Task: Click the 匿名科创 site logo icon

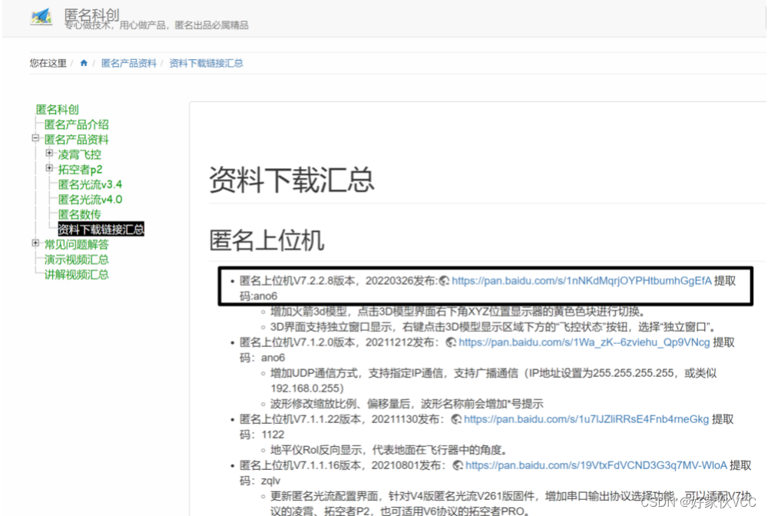Action: click(40, 16)
